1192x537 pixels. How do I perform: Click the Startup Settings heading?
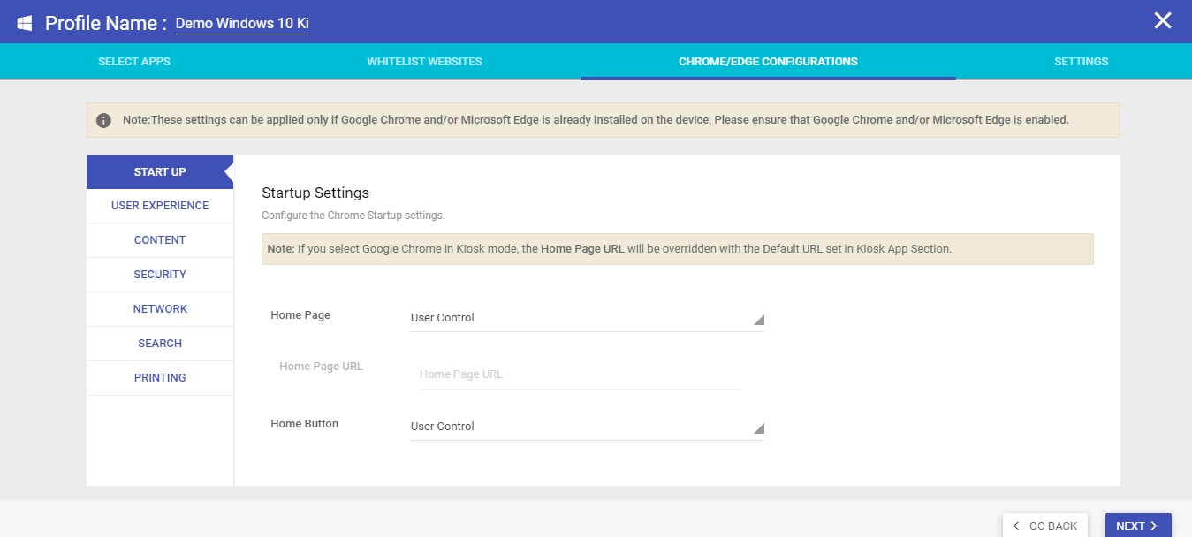point(315,193)
